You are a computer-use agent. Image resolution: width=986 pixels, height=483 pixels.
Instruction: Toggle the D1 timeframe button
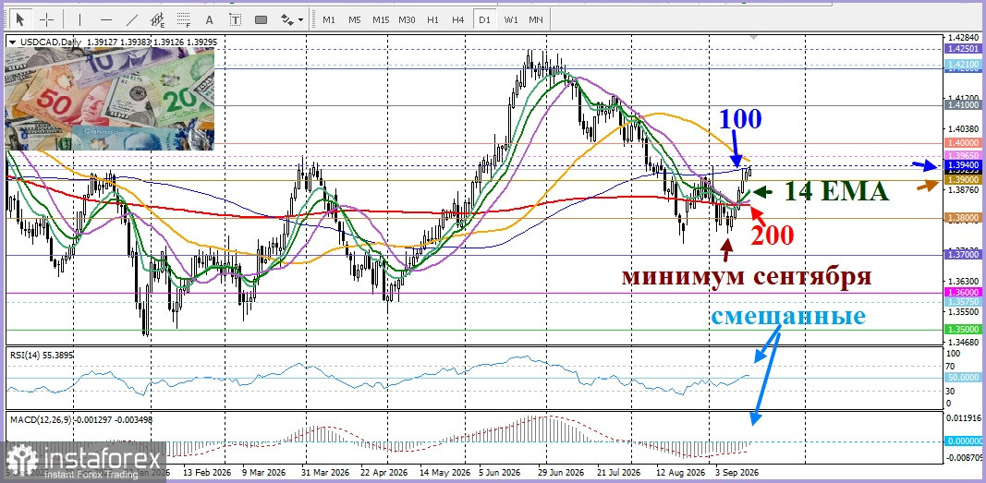click(484, 19)
